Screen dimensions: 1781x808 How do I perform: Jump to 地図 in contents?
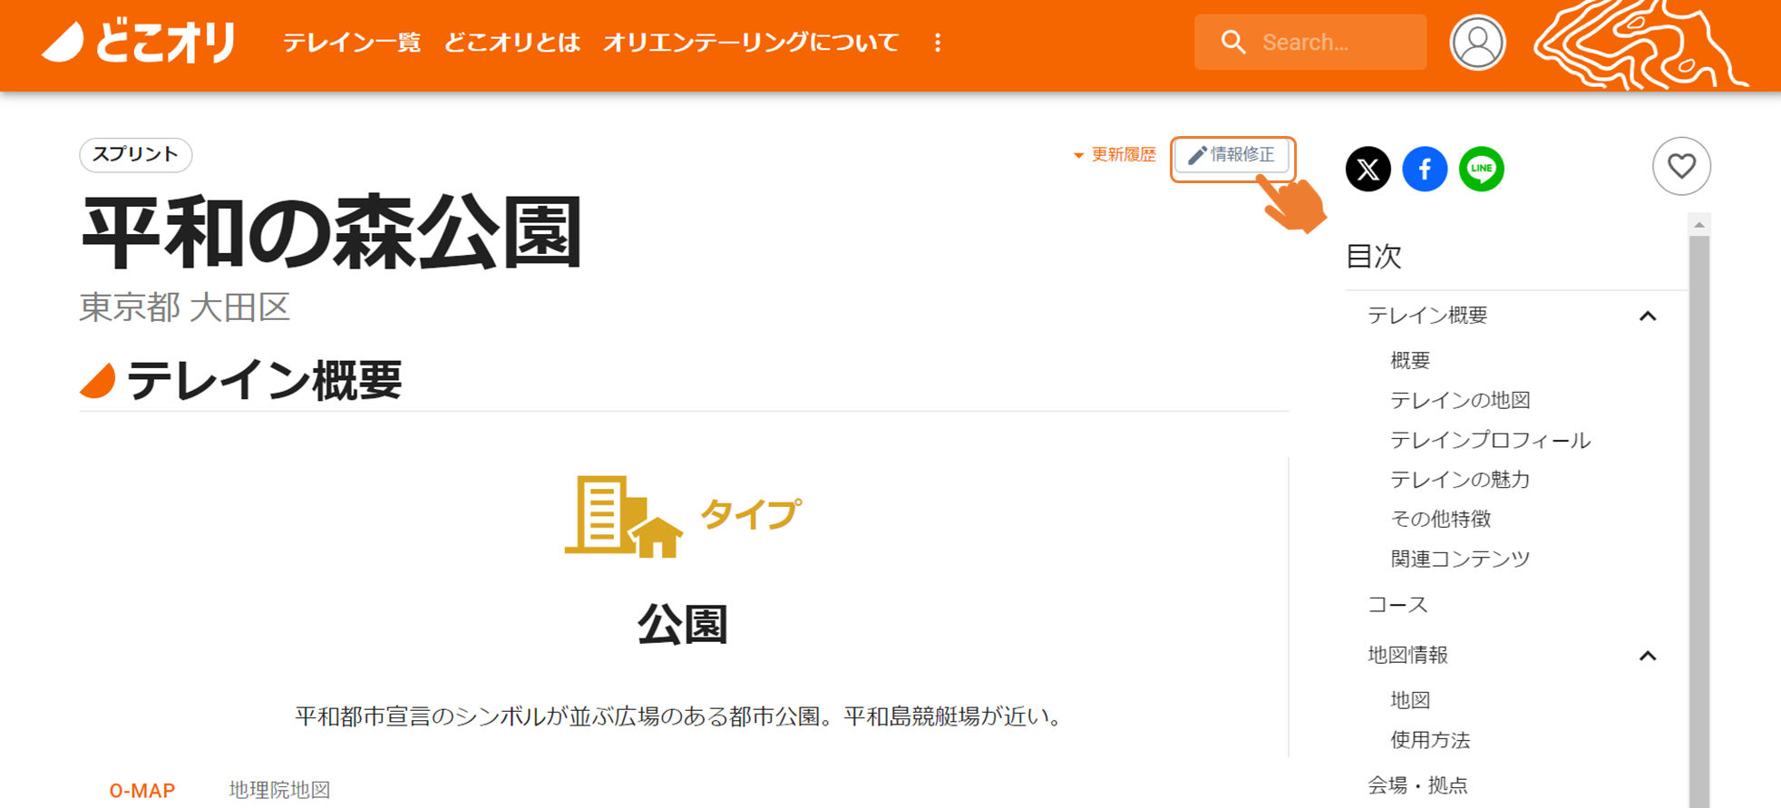1410,700
